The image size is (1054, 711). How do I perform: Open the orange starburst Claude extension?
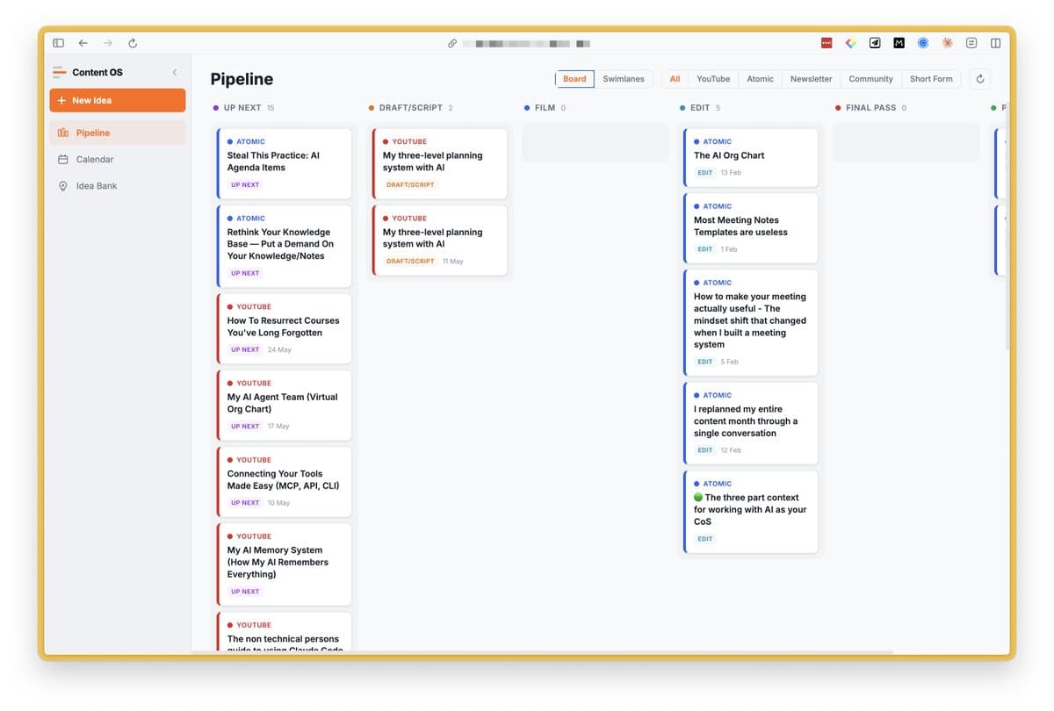tap(947, 42)
